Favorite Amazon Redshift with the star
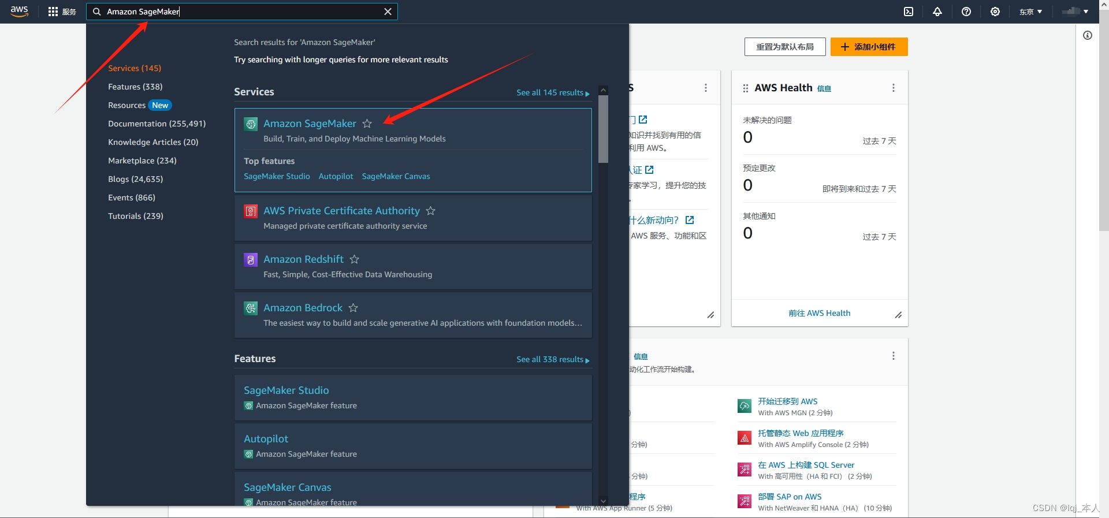Screen dimensions: 1109x518 [354, 259]
